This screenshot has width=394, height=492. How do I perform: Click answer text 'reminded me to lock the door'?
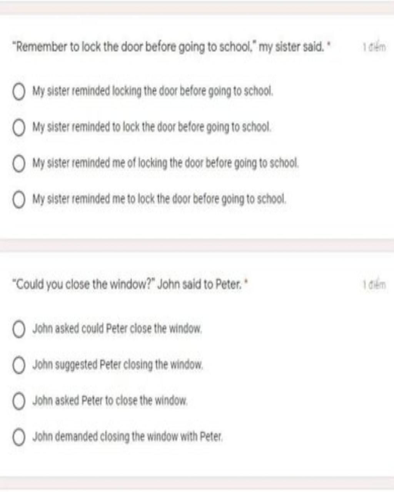(159, 199)
